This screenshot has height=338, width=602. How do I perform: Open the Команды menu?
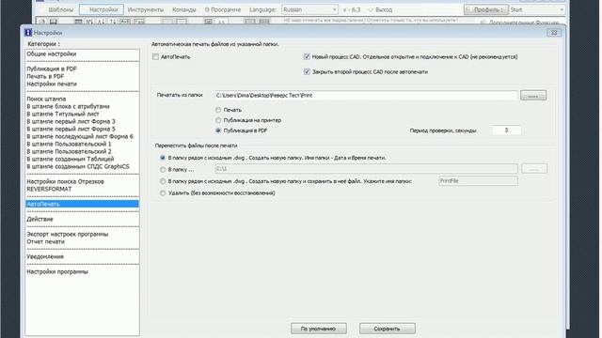[184, 9]
